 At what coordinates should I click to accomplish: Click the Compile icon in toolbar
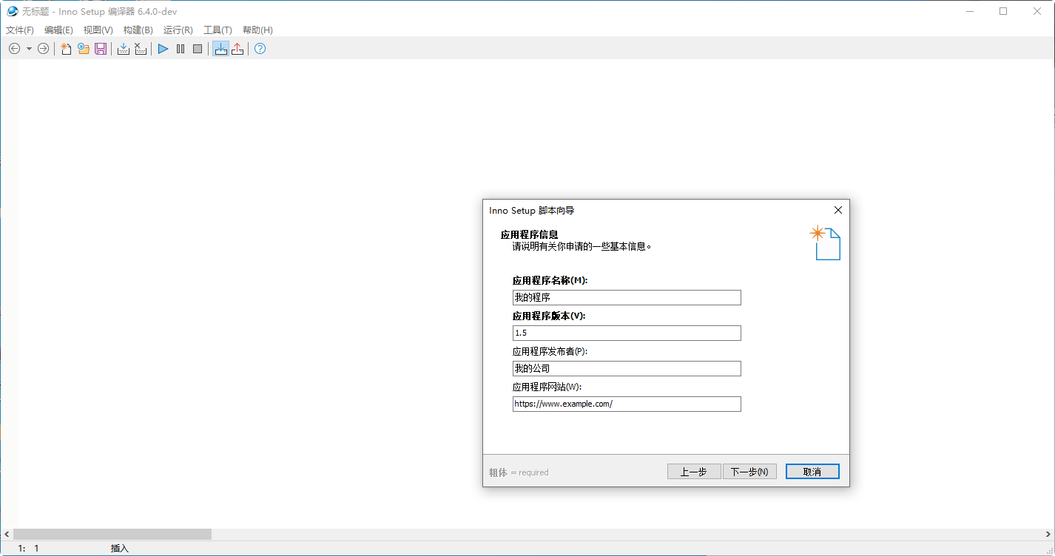point(124,49)
